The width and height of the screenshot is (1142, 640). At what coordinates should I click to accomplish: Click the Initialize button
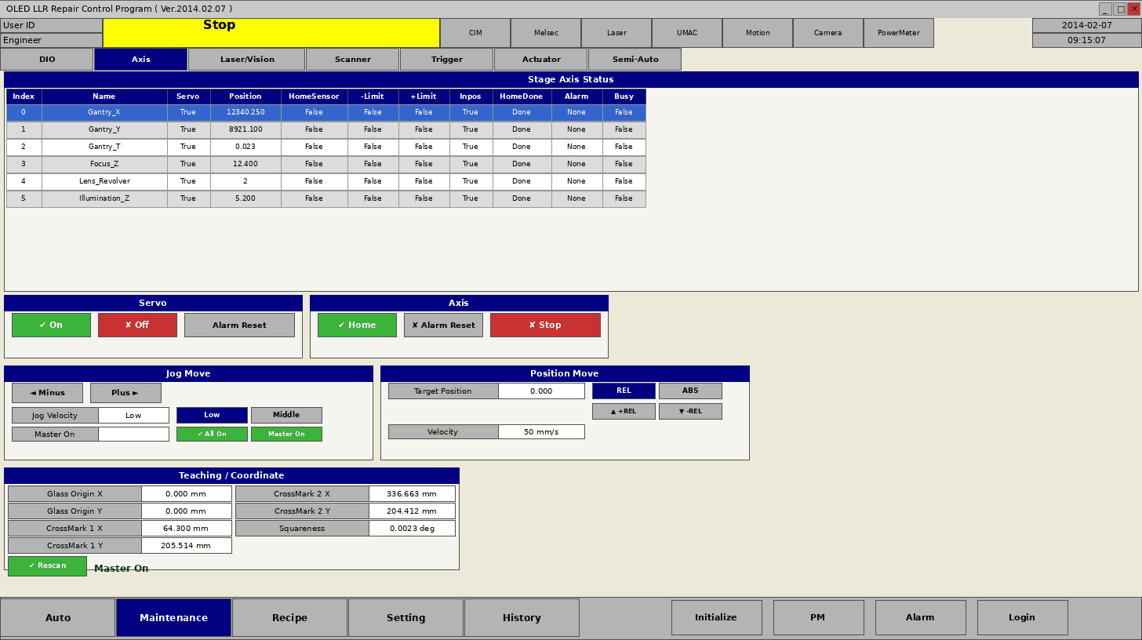[716, 618]
